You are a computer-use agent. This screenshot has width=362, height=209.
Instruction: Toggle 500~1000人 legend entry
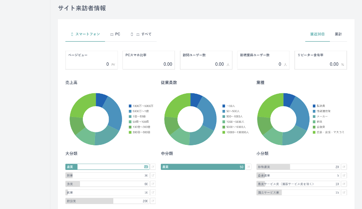coord(232,117)
